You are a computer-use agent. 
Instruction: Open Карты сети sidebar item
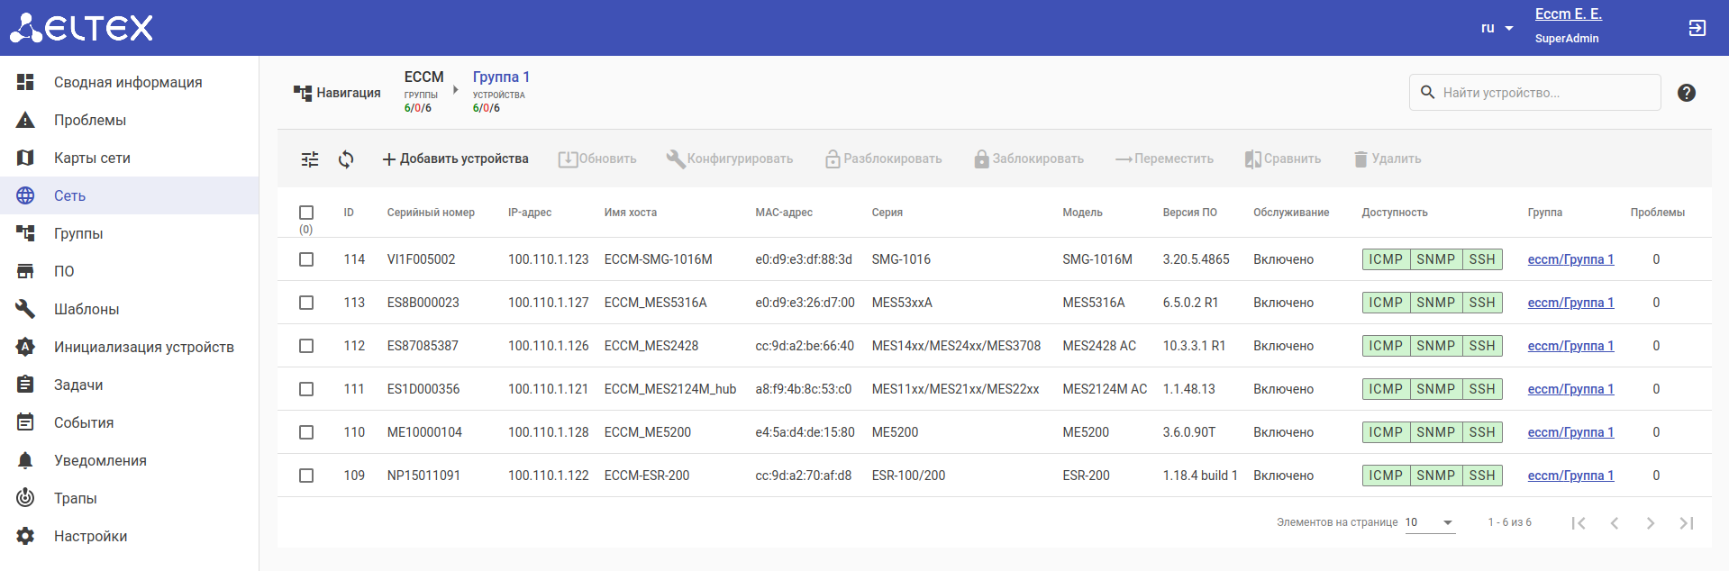92,158
